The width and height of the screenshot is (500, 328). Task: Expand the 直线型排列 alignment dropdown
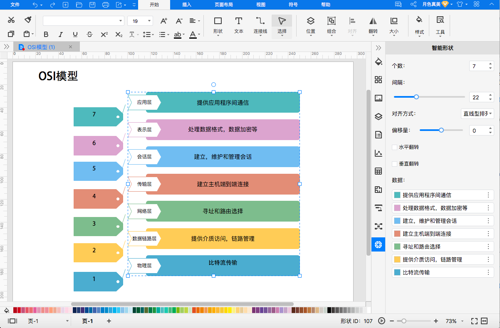[478, 113]
